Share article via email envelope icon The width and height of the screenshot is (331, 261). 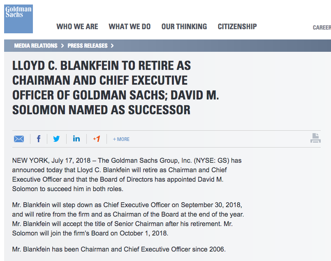[x=19, y=139]
